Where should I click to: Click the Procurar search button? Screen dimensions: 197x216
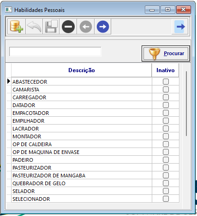(166, 53)
